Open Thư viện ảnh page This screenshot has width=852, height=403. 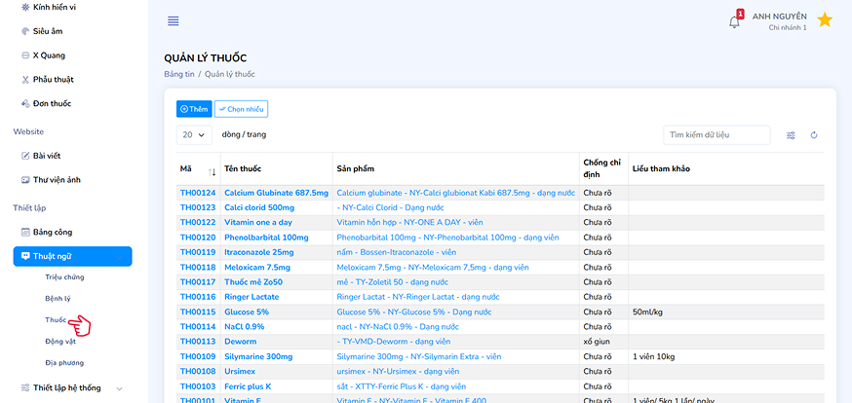[56, 179]
